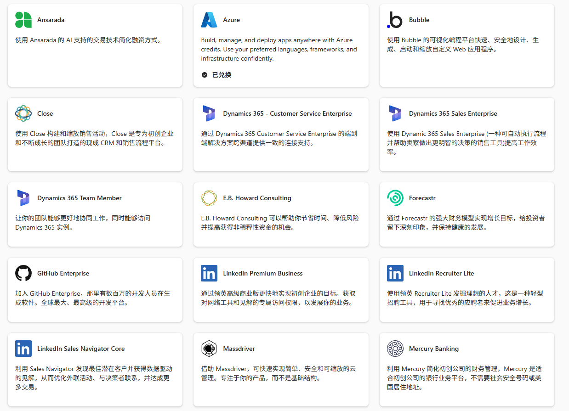
Task: Open the Azure offer title
Action: click(232, 20)
